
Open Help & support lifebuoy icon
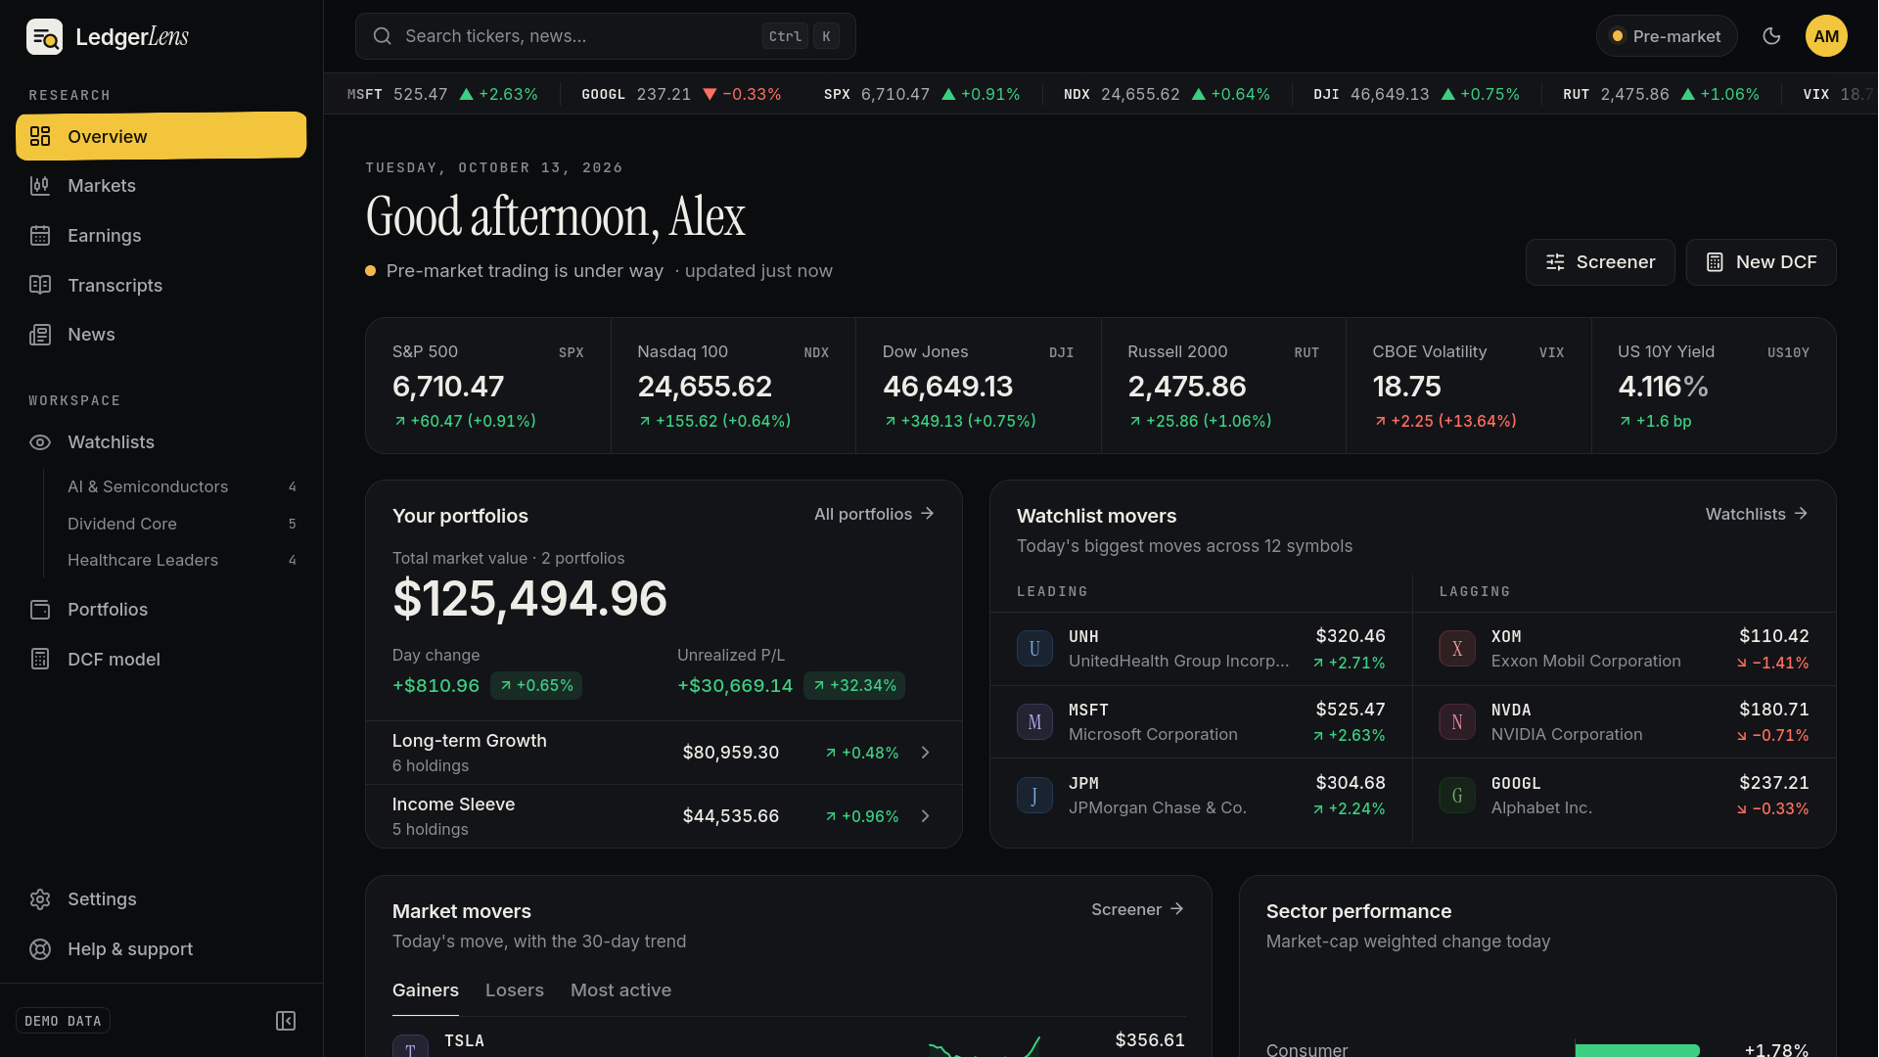[40, 949]
